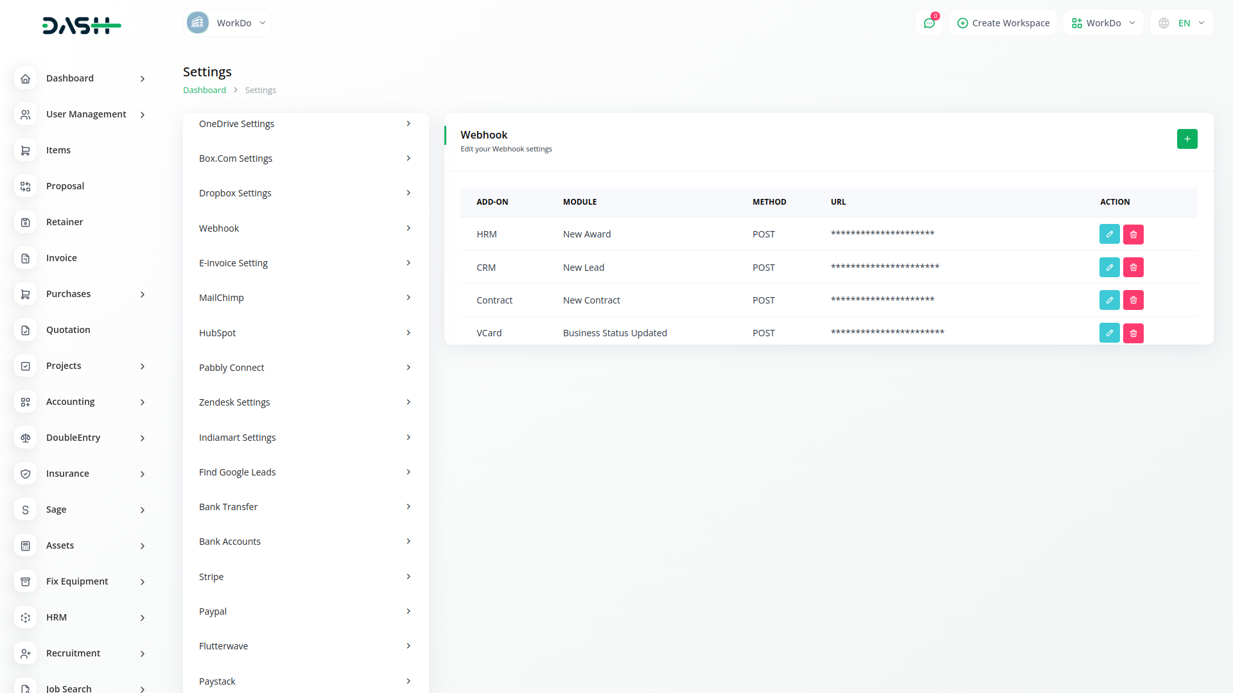The height and width of the screenshot is (693, 1233).
Task: Click the Invoice sidebar icon
Action: tap(26, 258)
